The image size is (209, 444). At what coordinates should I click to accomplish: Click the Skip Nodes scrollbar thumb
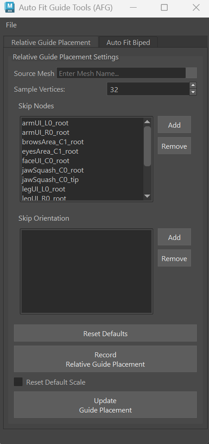coord(147,146)
